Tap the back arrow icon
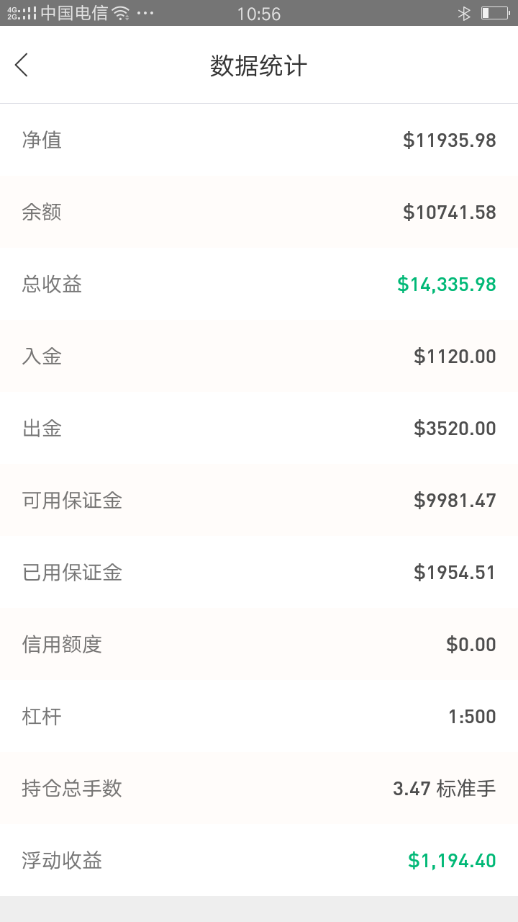This screenshot has height=922, width=518. tap(22, 65)
